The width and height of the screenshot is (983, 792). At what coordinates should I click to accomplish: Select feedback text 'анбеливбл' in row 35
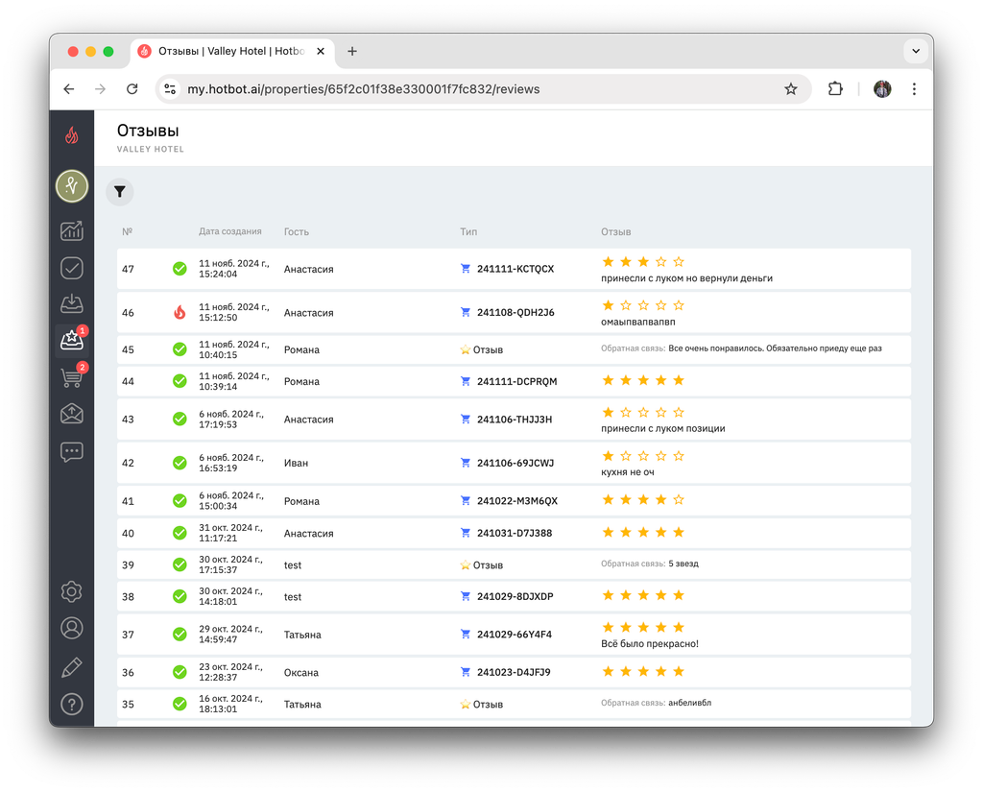[689, 703]
